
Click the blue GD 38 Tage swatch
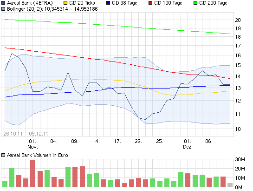[x=108, y=3]
